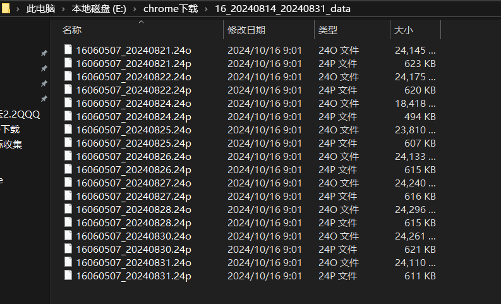Screen dimensions: 501x304
Task: Click the topmost pin icon in the sidebar
Action: pos(44,53)
